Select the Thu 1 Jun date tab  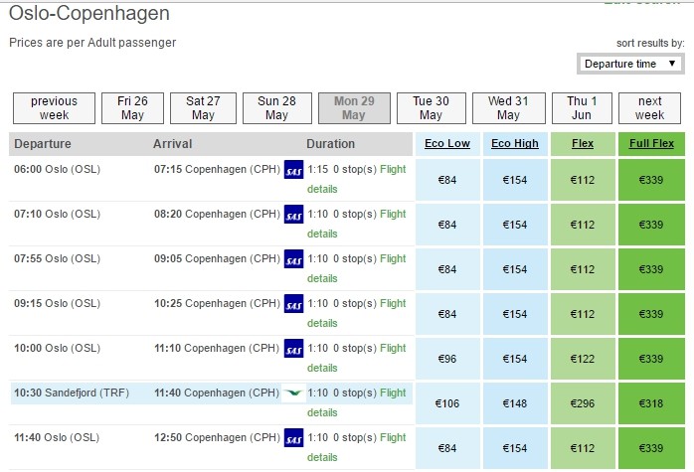[582, 107]
